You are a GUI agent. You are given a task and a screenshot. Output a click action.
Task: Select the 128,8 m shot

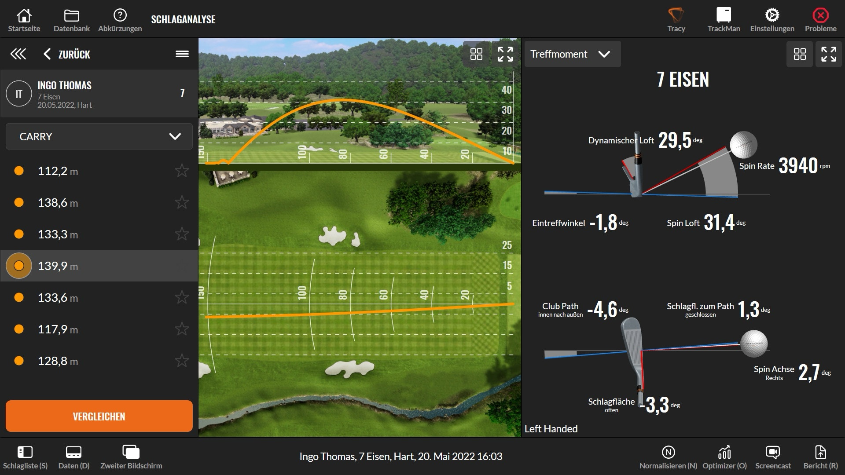click(99, 361)
